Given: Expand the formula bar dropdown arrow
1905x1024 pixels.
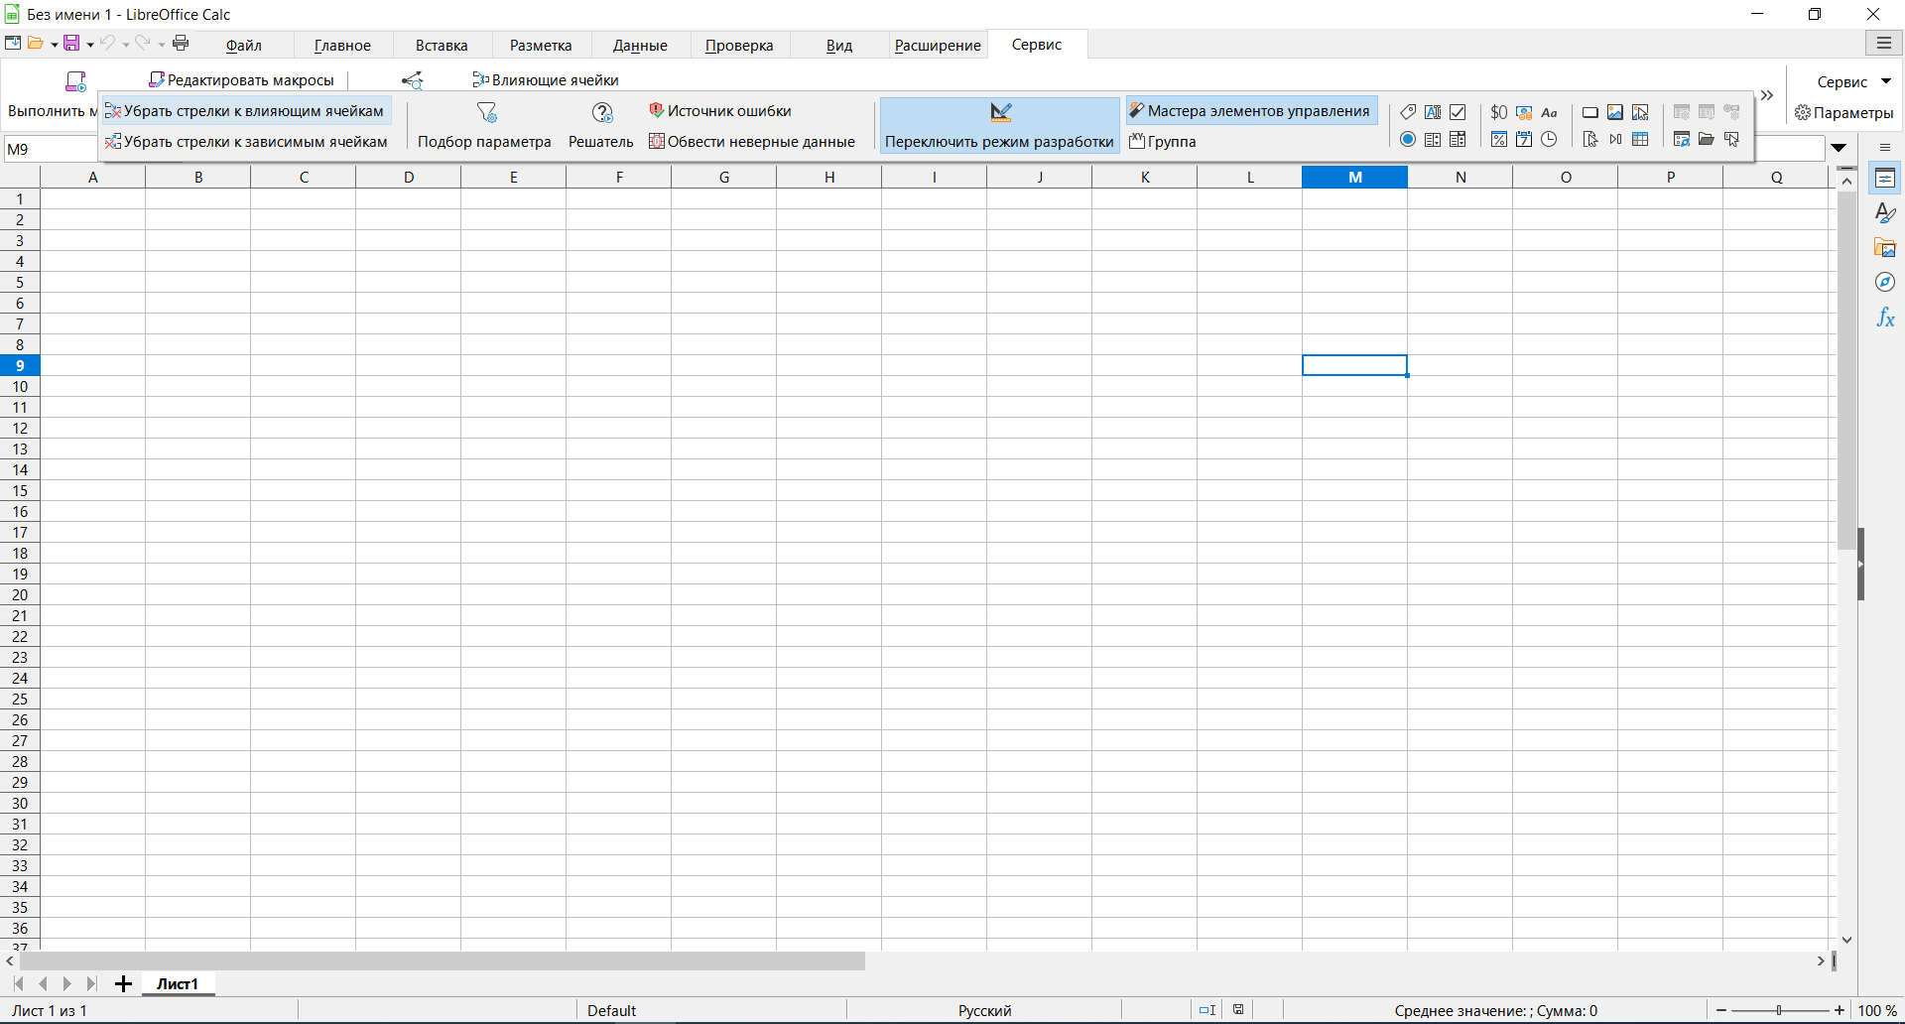Looking at the screenshot, I should [x=1839, y=148].
